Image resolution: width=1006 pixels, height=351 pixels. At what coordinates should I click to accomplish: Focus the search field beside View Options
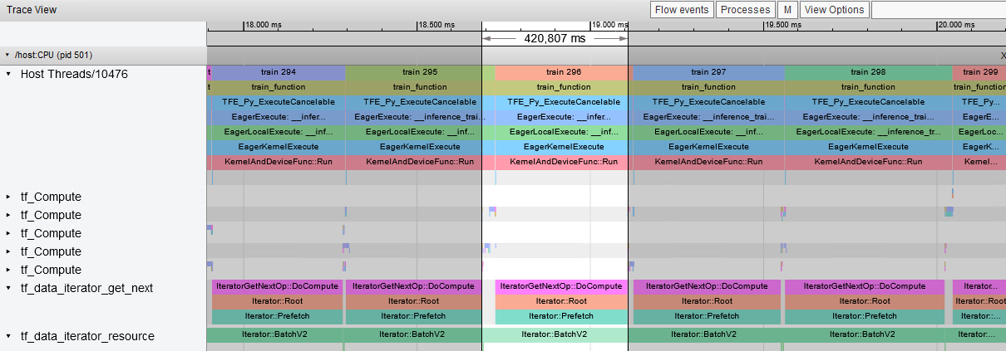939,10
